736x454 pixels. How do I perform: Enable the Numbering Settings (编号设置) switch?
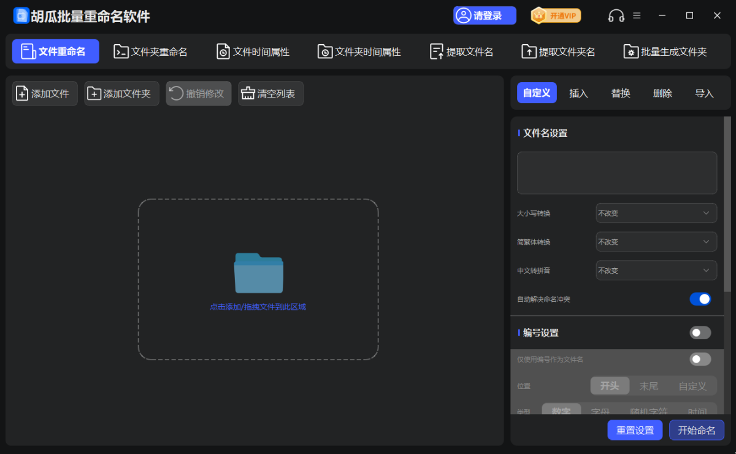700,333
